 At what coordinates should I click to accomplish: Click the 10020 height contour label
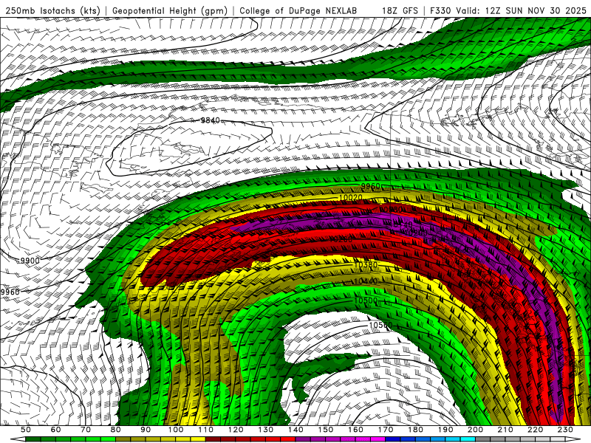point(350,197)
